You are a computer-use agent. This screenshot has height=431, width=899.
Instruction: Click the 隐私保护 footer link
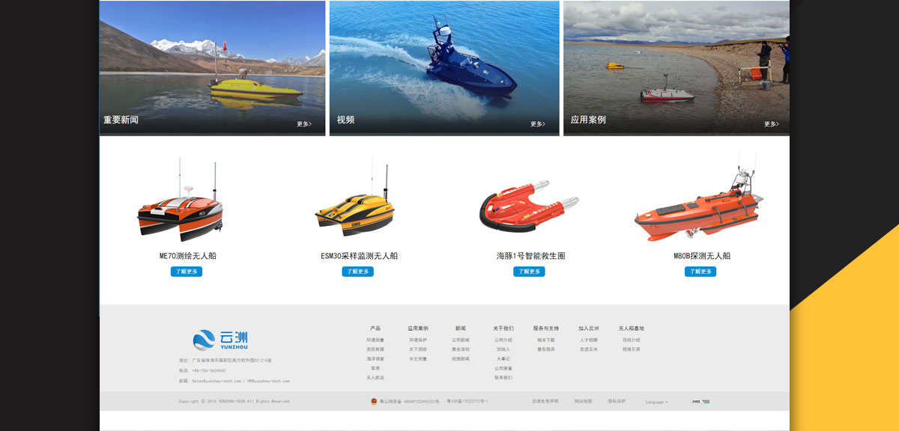click(x=617, y=401)
